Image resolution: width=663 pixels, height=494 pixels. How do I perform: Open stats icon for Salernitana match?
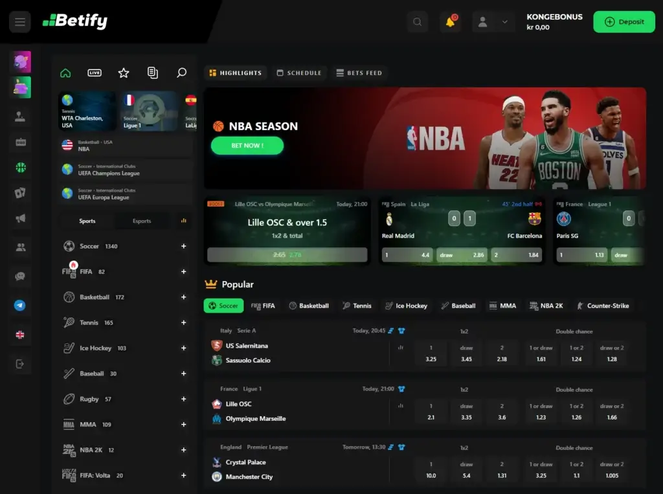point(400,348)
